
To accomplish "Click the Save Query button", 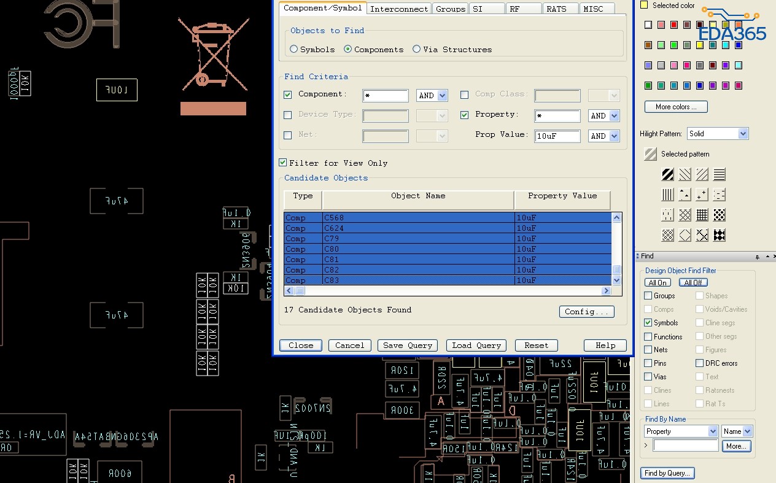I will click(408, 346).
